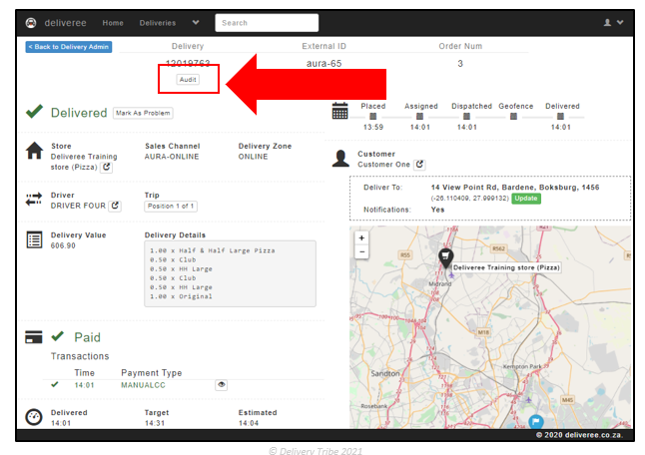Click the green Update button
This screenshot has width=645, height=455.
pyautogui.click(x=526, y=199)
